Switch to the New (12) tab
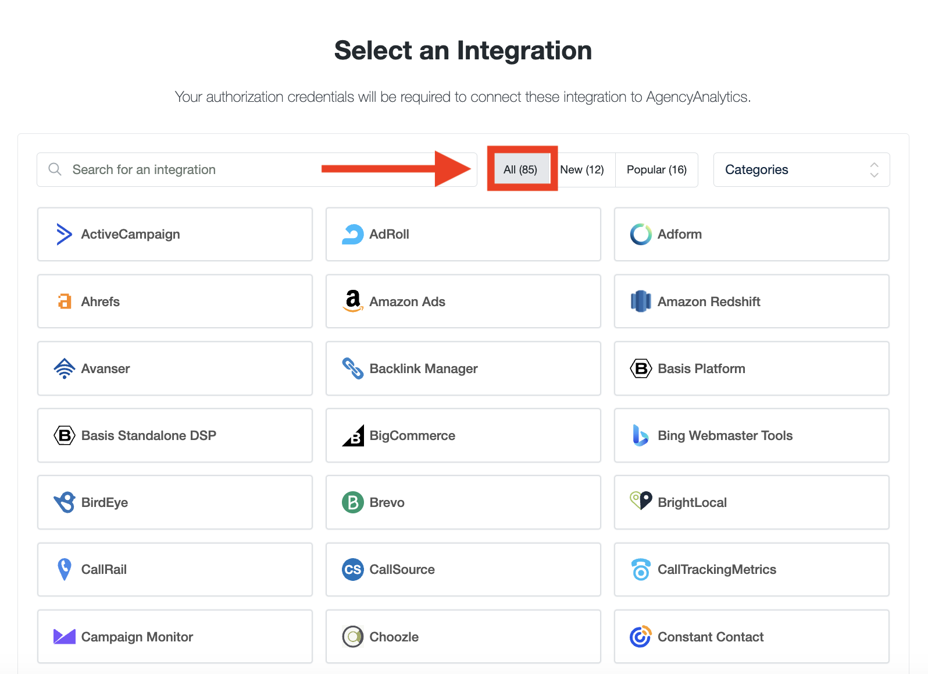This screenshot has width=928, height=674. click(582, 169)
